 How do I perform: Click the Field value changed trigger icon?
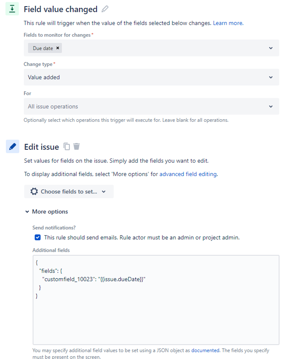coord(12,9)
